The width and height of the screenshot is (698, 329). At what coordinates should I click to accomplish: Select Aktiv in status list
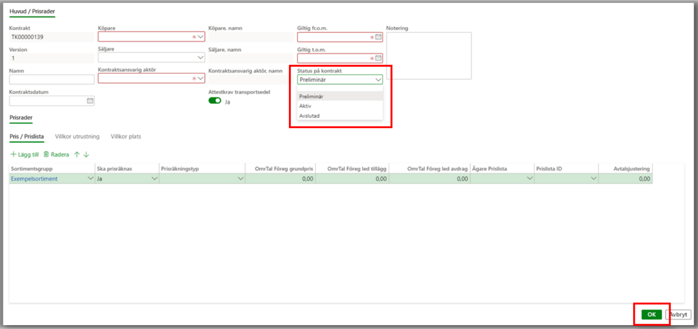[x=305, y=106]
